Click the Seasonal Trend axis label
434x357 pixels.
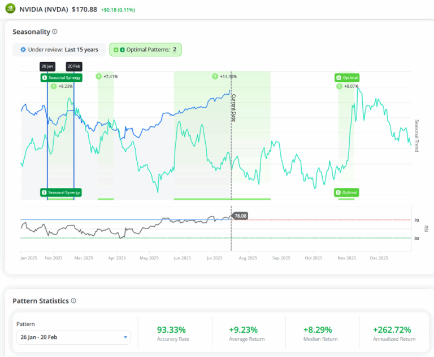pyautogui.click(x=416, y=136)
